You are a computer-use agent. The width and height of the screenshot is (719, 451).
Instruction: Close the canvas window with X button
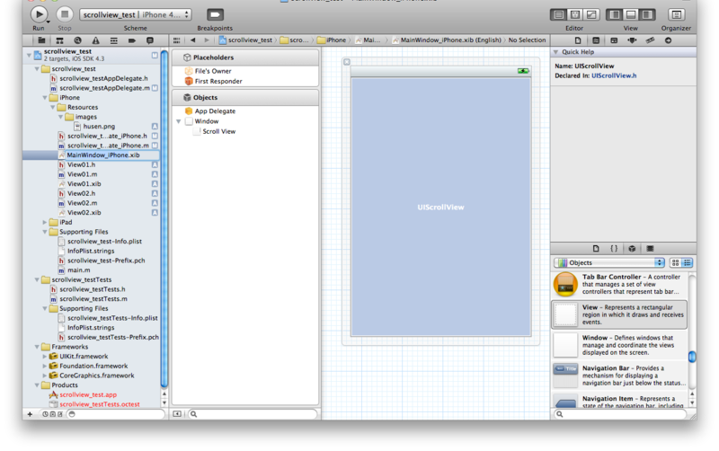tap(347, 62)
